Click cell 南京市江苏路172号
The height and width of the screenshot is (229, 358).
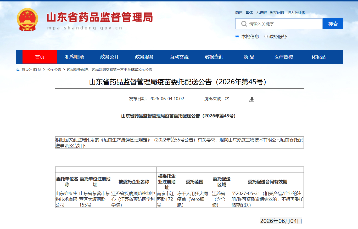pyautogui.click(x=167, y=199)
